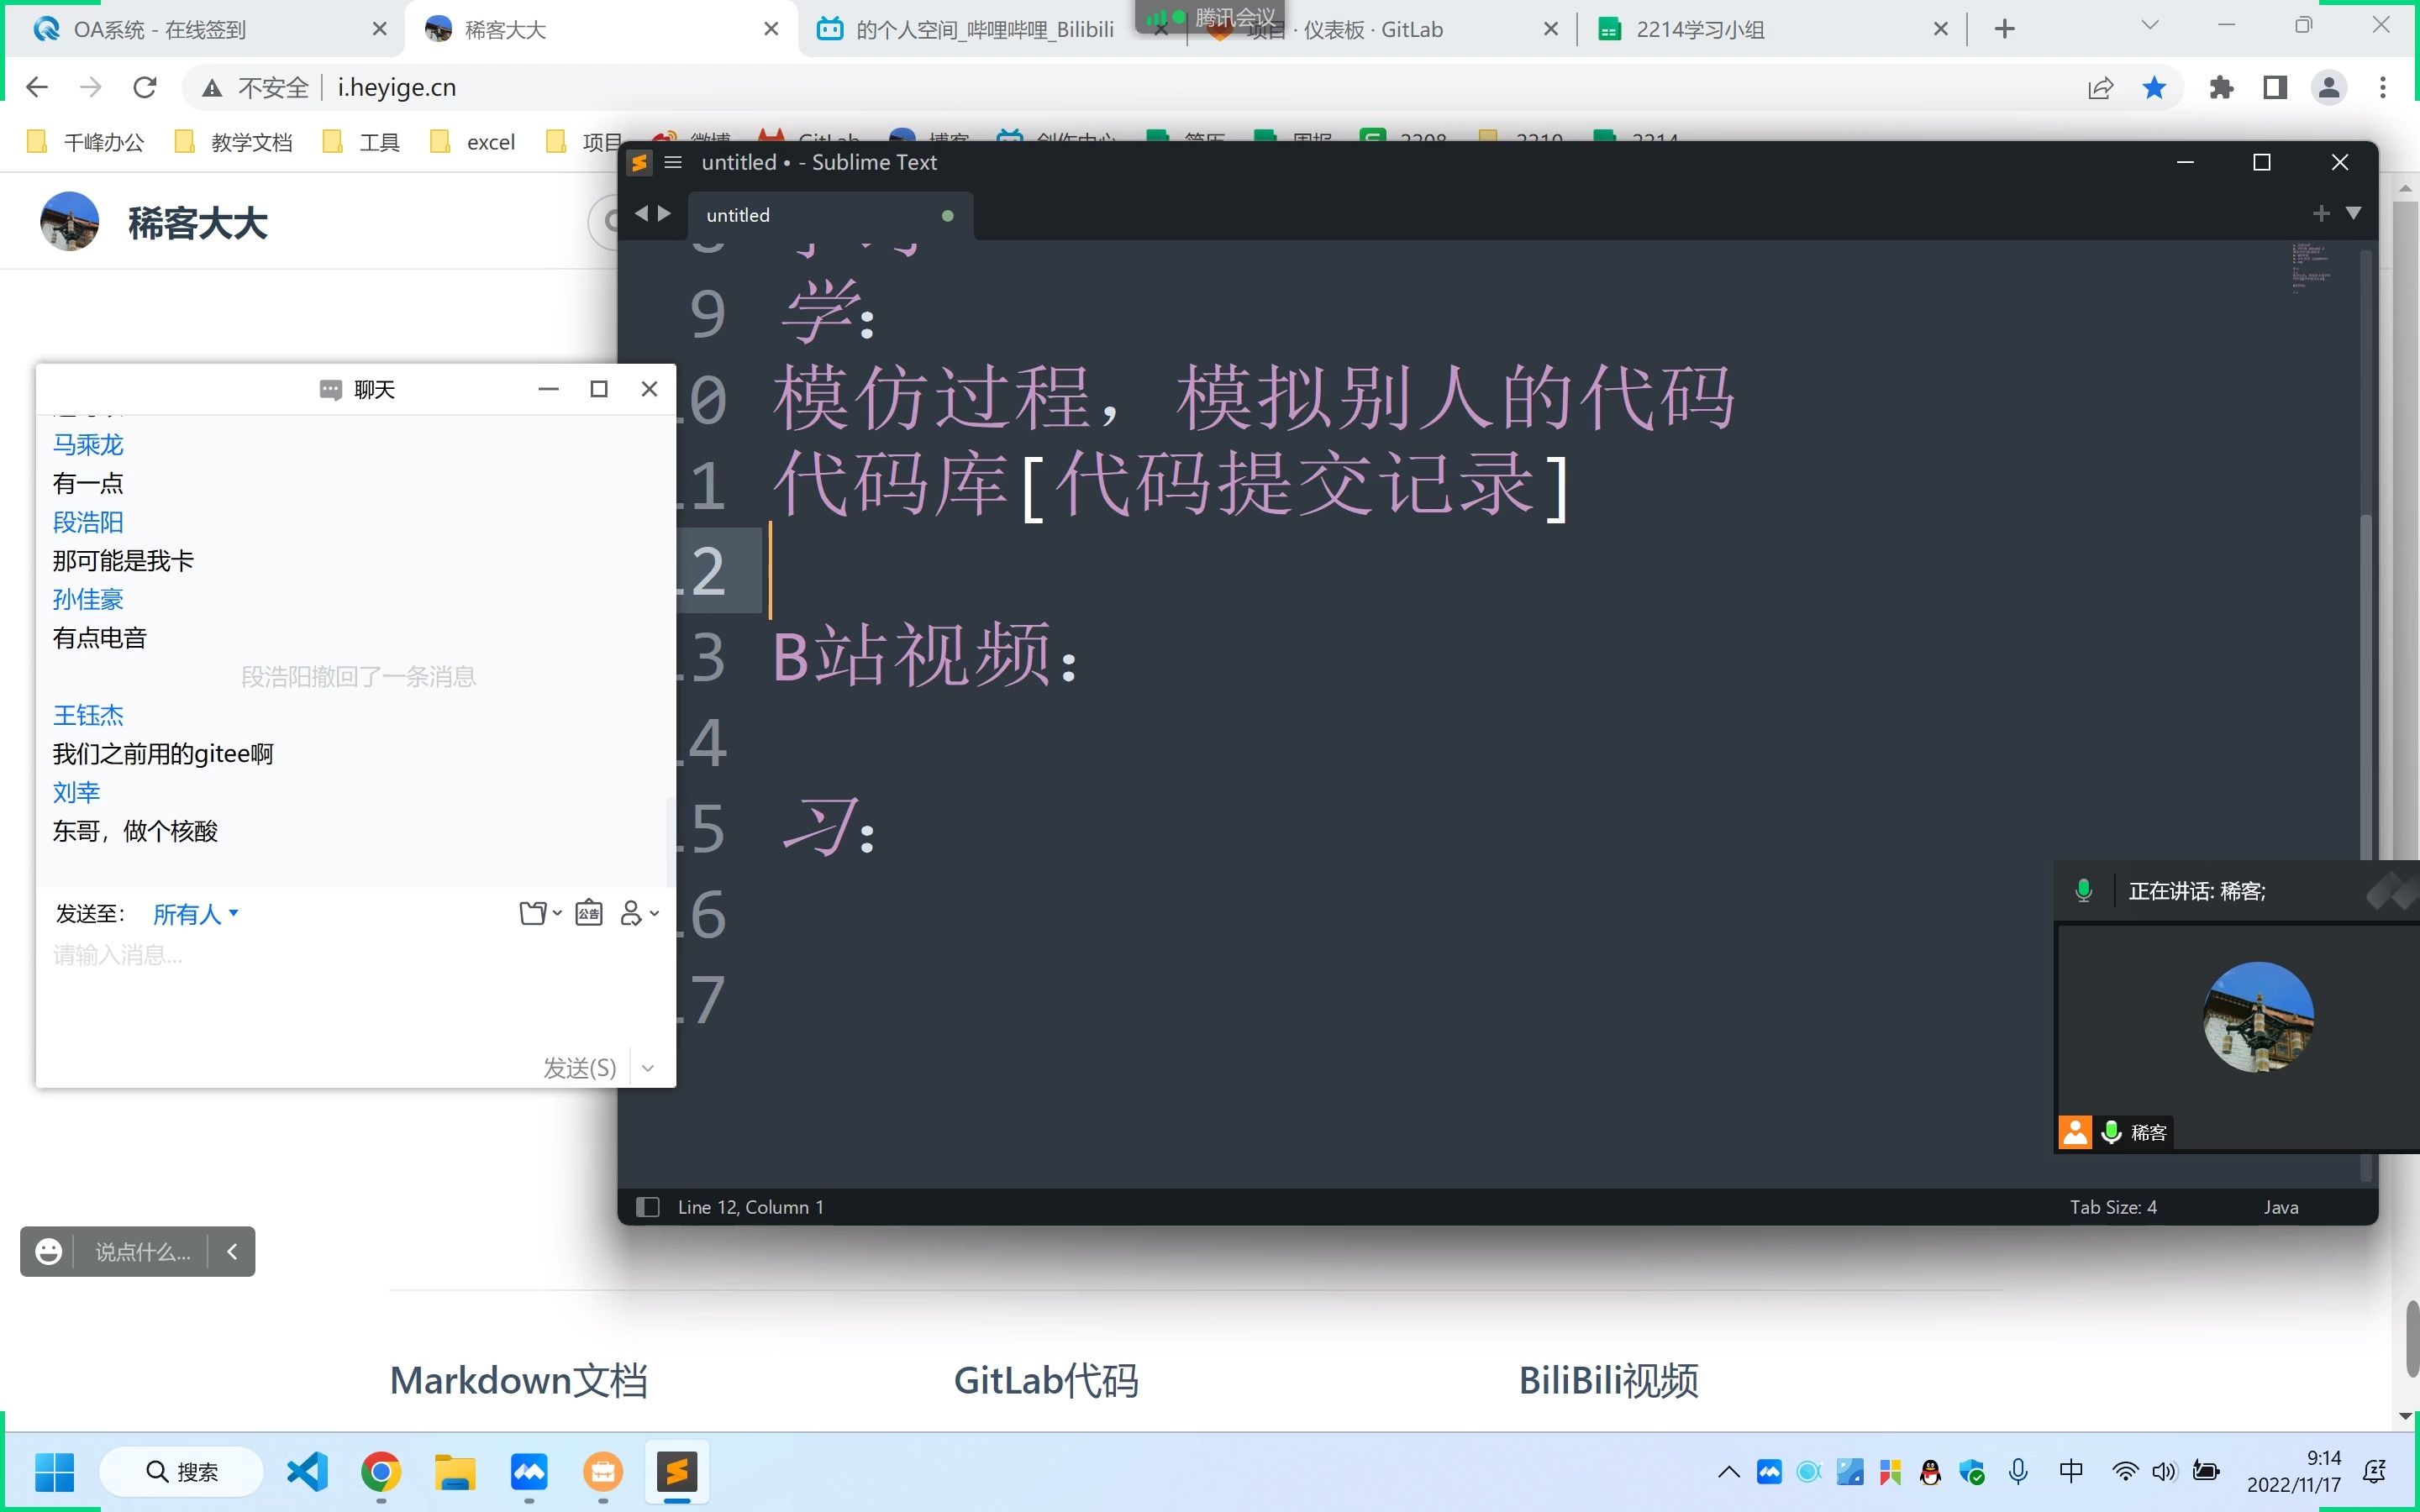Click the microphone icon in Tencent Meeting overlay
Viewport: 2420px width, 1512px height.
[2084, 890]
